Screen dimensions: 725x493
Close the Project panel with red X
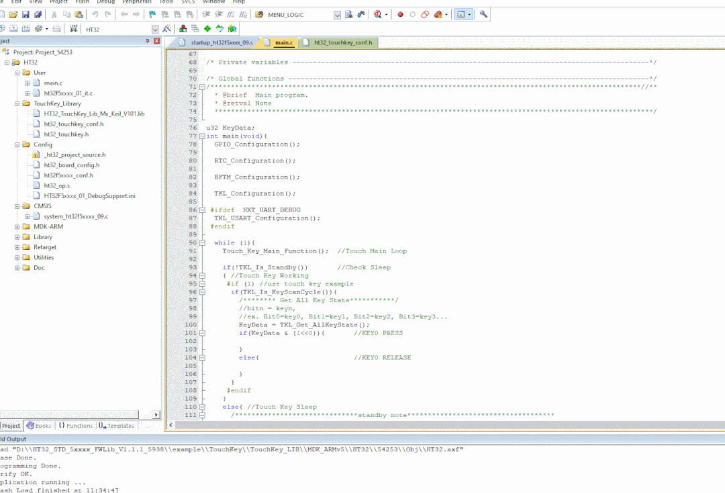(x=156, y=41)
